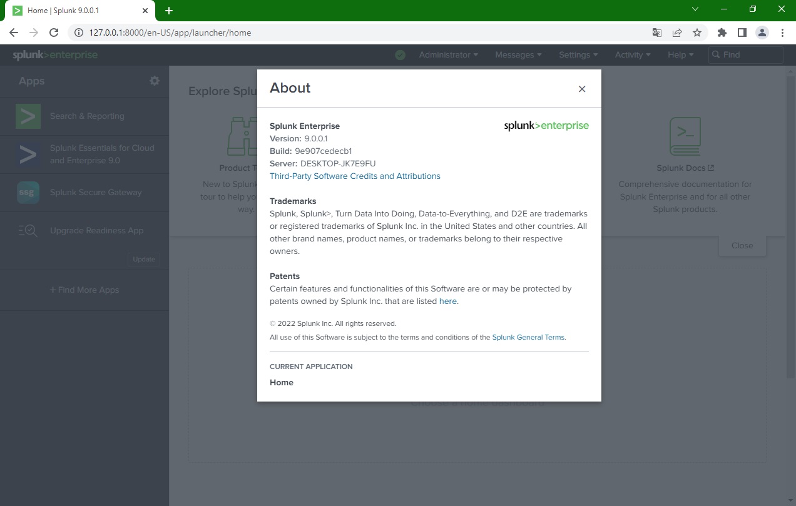Open the Splunk General Terms link

528,337
